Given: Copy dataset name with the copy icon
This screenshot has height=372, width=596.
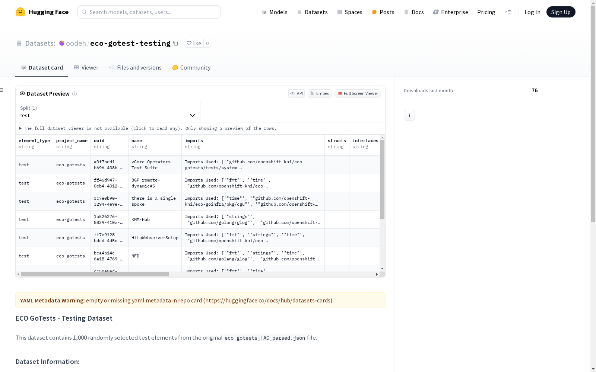Looking at the screenshot, I should [x=175, y=43].
